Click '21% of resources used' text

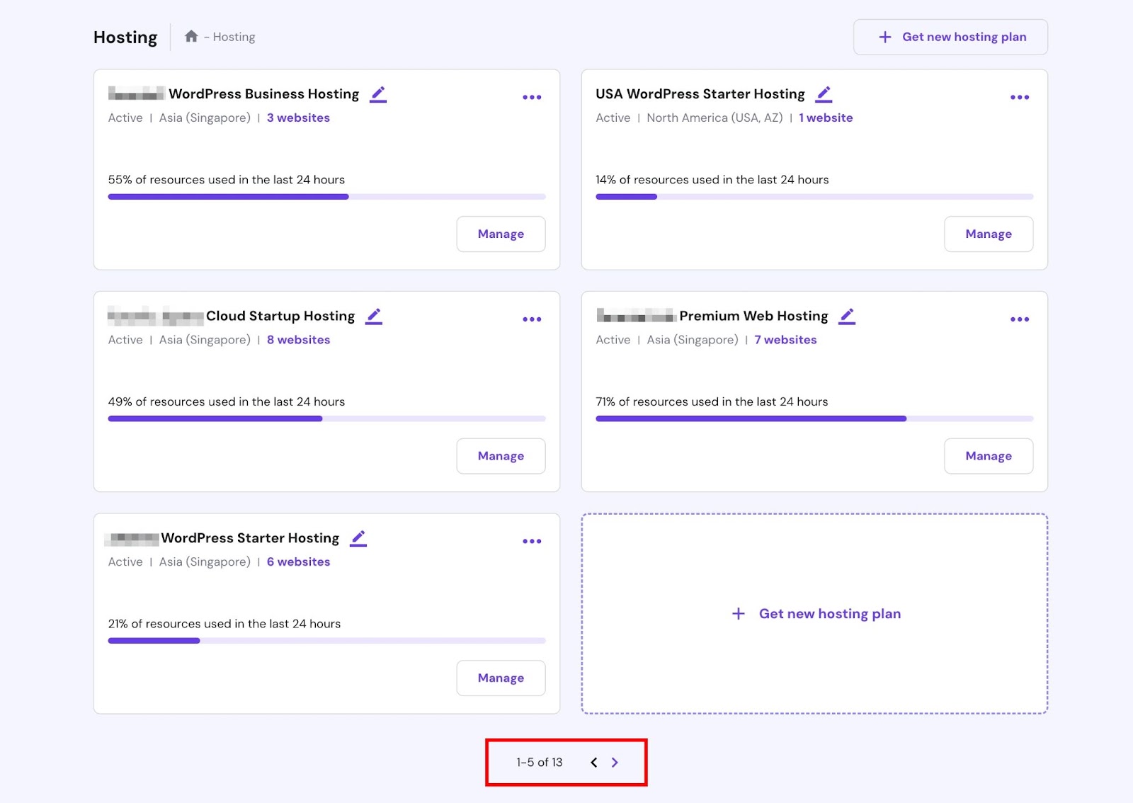(x=224, y=624)
